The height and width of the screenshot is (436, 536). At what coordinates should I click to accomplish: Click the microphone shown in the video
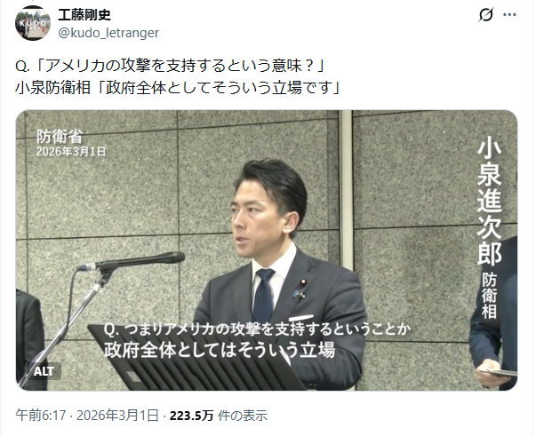pos(132,262)
